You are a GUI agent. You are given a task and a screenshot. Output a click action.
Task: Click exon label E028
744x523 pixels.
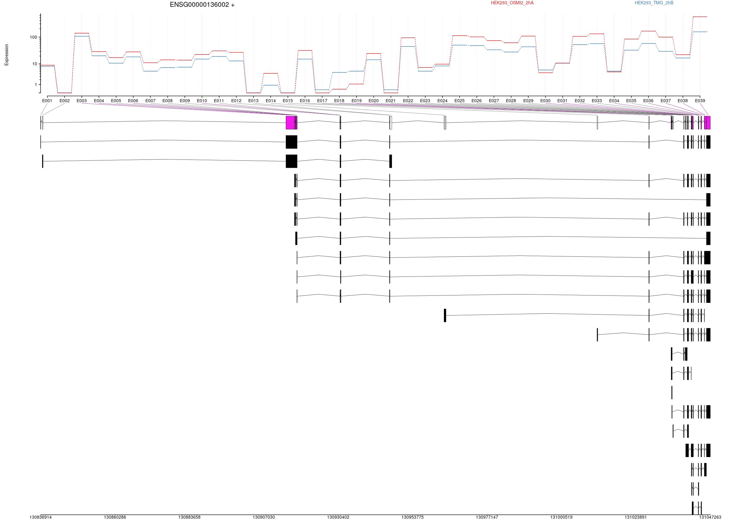pyautogui.click(x=511, y=101)
